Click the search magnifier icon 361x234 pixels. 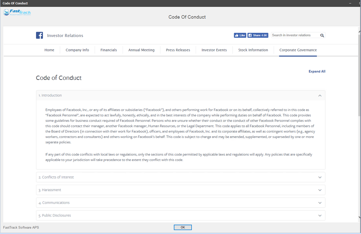pyautogui.click(x=322, y=35)
